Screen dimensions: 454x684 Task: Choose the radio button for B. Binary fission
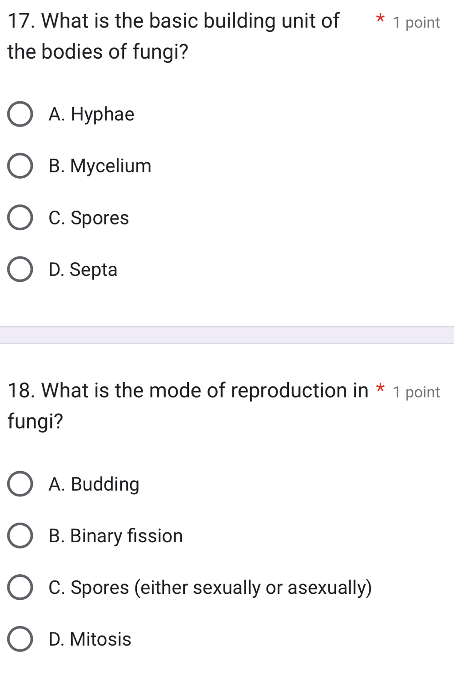(x=20, y=536)
